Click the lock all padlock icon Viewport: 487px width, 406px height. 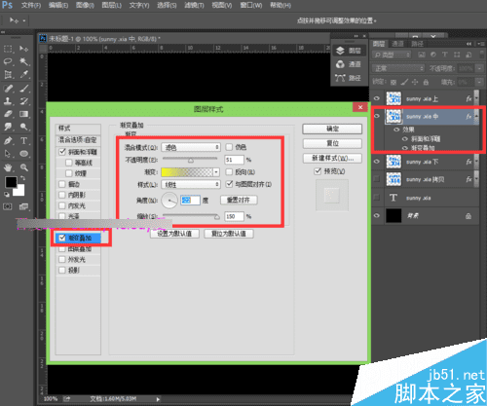(427, 83)
